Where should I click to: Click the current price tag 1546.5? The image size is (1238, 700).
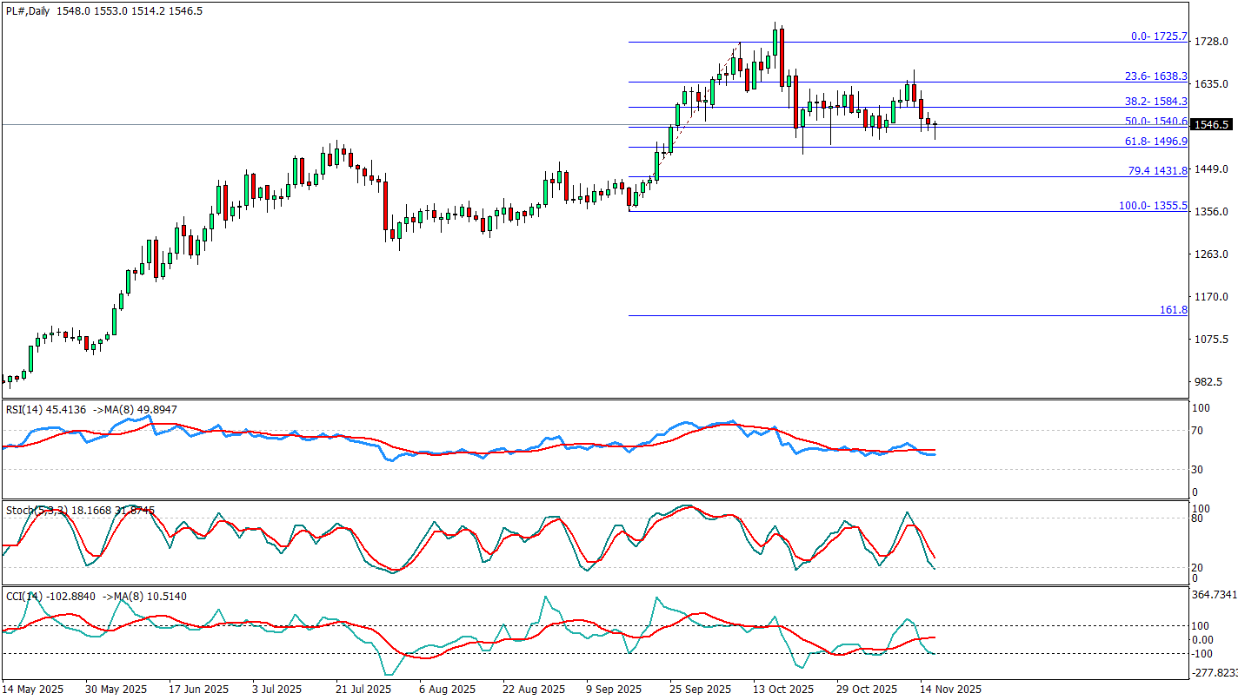click(1212, 125)
